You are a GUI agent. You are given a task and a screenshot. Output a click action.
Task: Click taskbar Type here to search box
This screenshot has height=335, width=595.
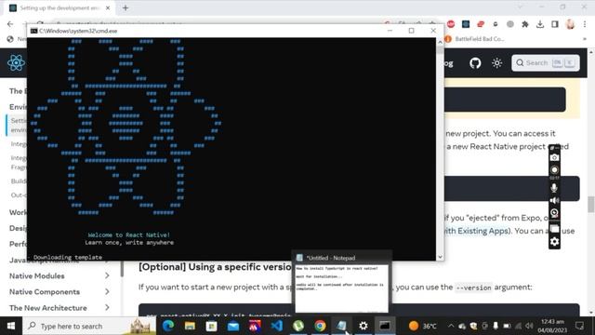[89, 326]
